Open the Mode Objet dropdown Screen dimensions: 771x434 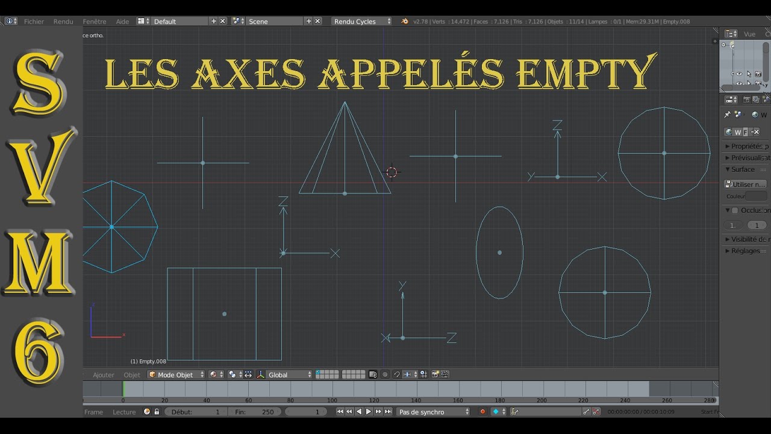tap(176, 375)
